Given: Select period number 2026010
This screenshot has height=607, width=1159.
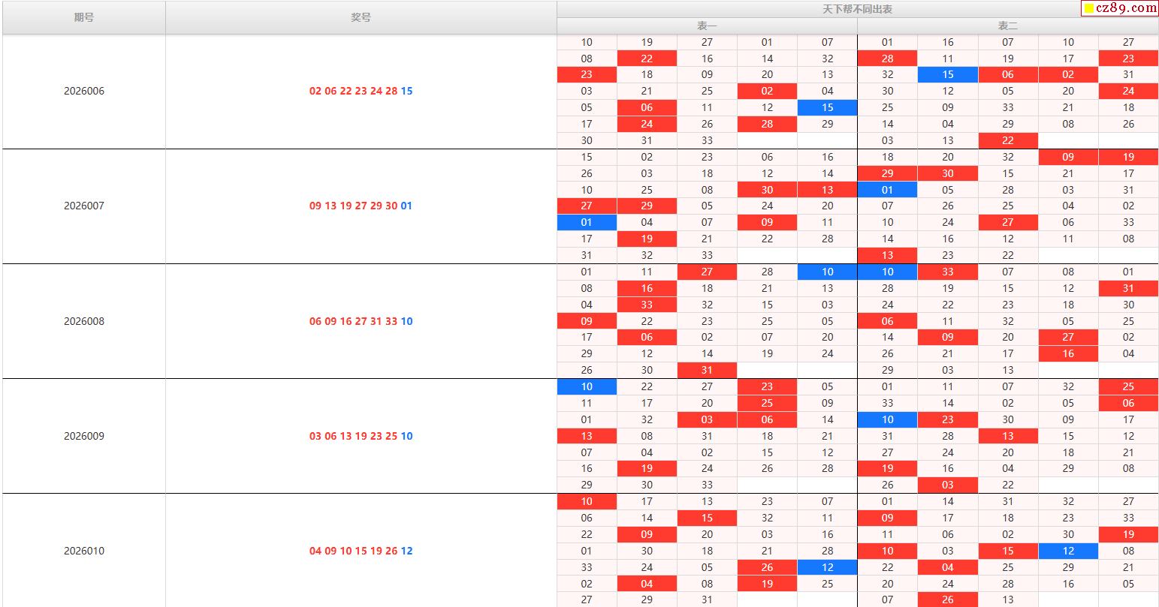Looking at the screenshot, I should [x=84, y=551].
